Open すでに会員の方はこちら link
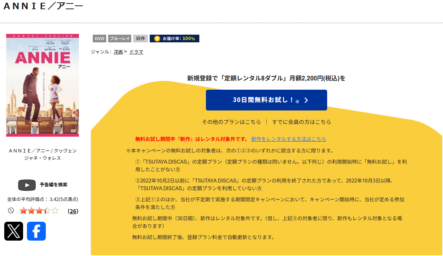This screenshot has height=256, width=443. coord(301,122)
